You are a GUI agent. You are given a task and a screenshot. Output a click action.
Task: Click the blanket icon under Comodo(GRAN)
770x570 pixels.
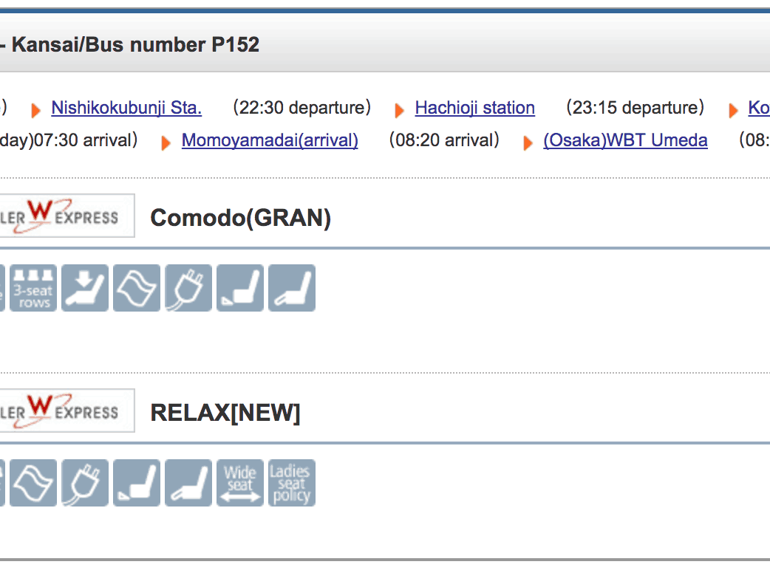pyautogui.click(x=137, y=288)
